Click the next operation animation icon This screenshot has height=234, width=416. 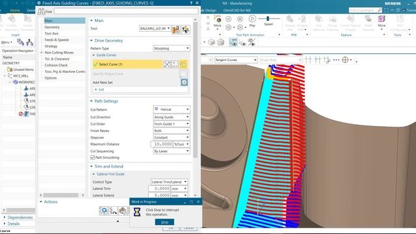[x=240, y=27]
